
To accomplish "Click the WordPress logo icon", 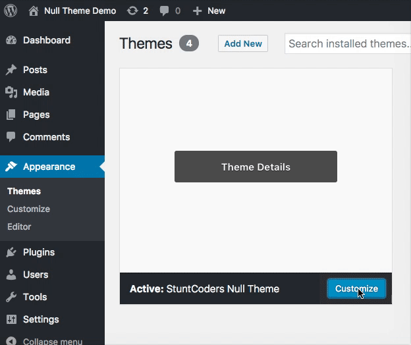I will pos(11,11).
